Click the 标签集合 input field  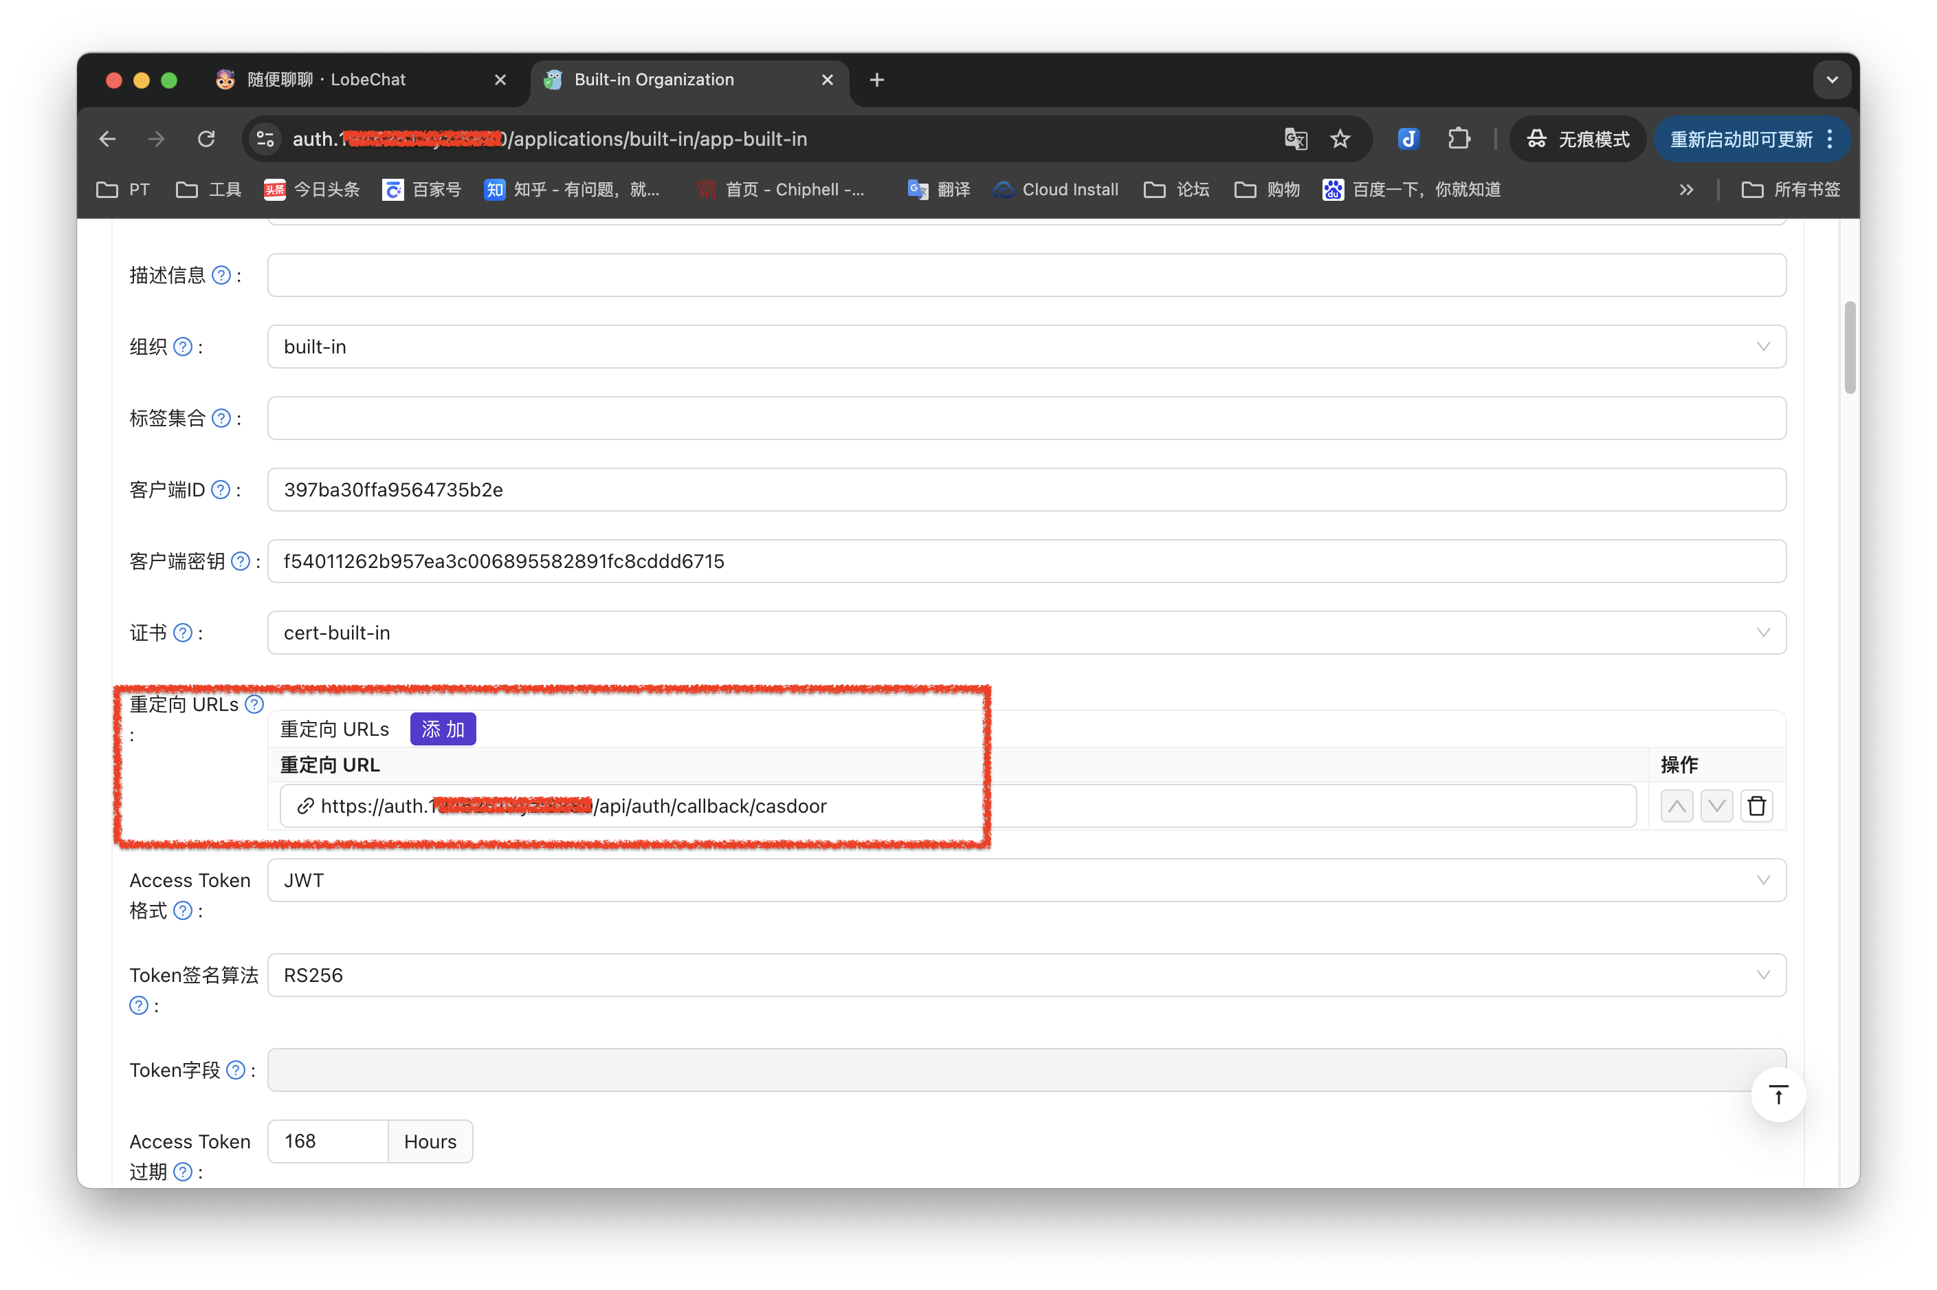1026,419
